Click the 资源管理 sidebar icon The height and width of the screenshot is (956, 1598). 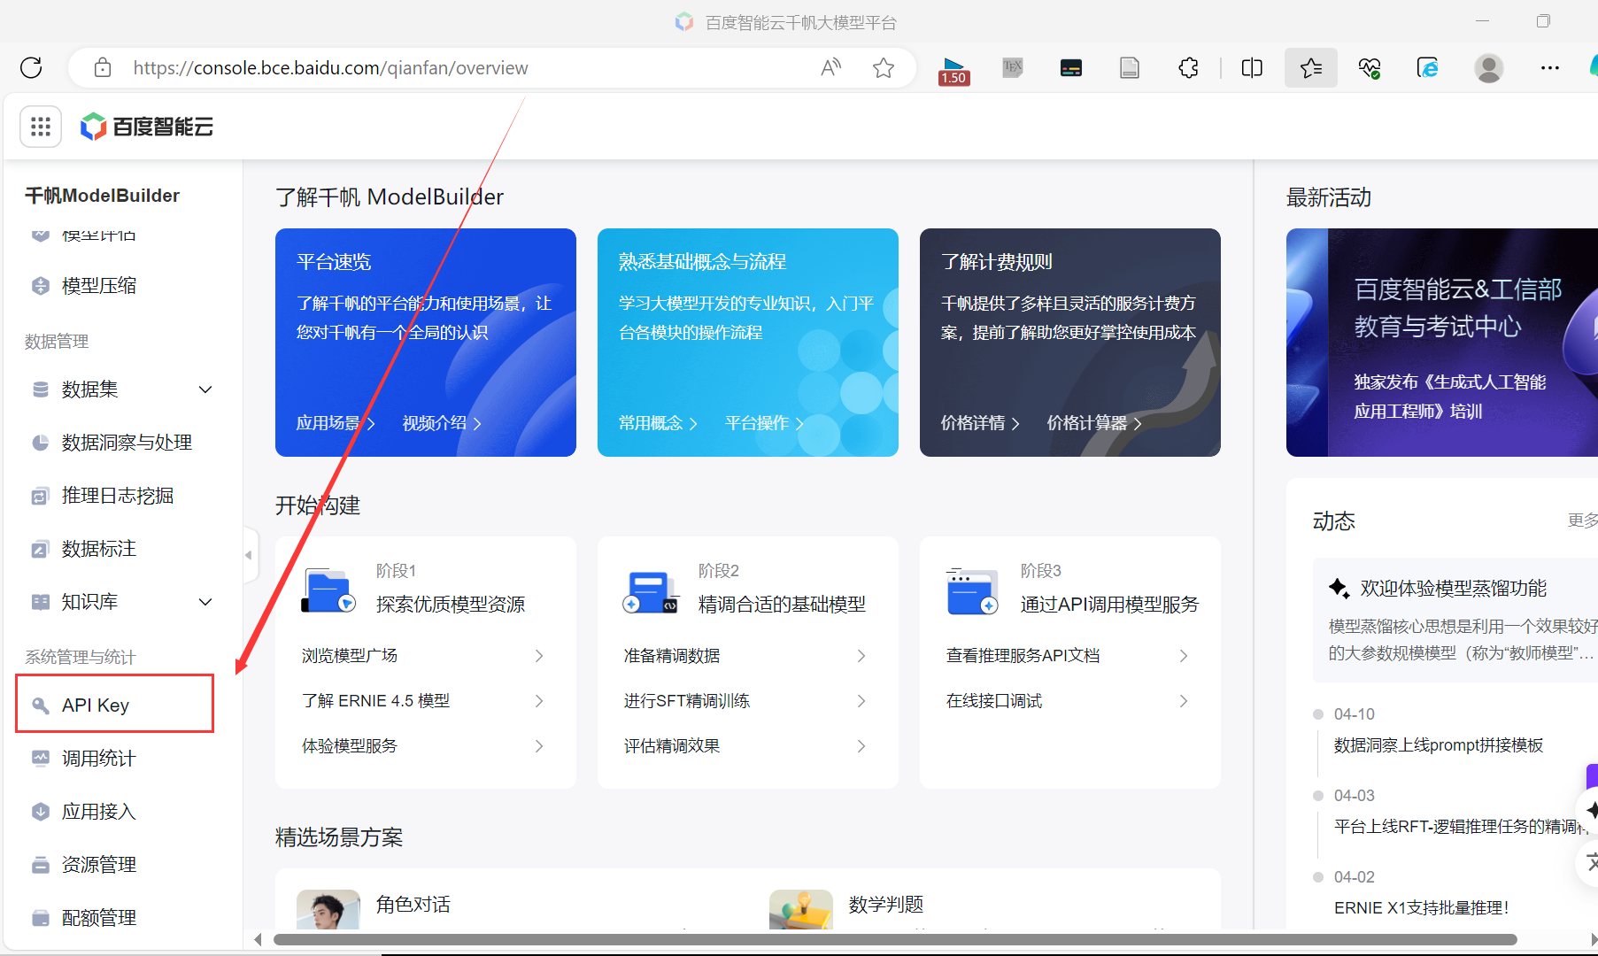[x=40, y=865]
